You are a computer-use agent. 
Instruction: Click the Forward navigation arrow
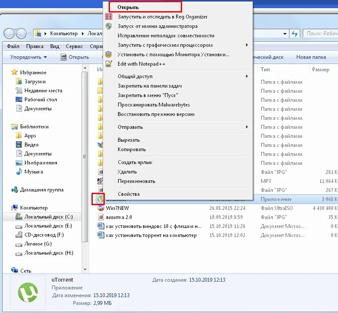(x=21, y=33)
